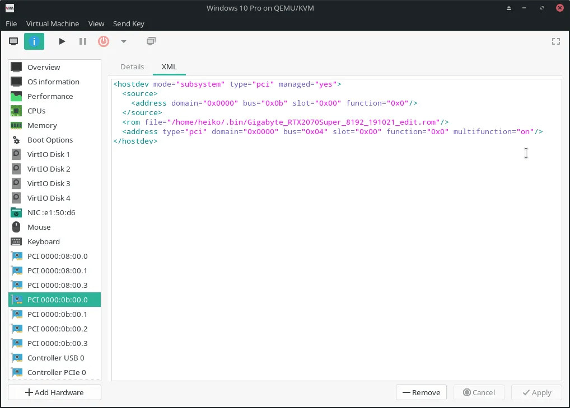Select NIC :e1:50:d6 network icon
This screenshot has width=570, height=408.
[16, 212]
